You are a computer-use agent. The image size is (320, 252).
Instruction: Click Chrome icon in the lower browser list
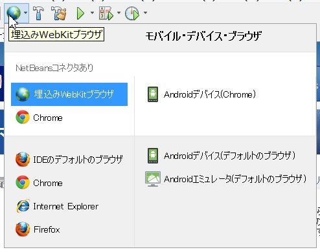pyautogui.click(x=23, y=182)
